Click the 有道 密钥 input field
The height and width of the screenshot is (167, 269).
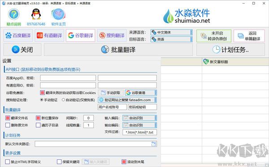coord(127,85)
